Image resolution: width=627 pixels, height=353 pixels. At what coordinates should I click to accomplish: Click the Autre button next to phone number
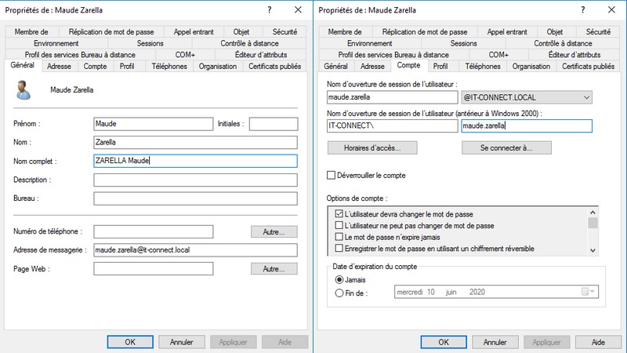(x=274, y=231)
